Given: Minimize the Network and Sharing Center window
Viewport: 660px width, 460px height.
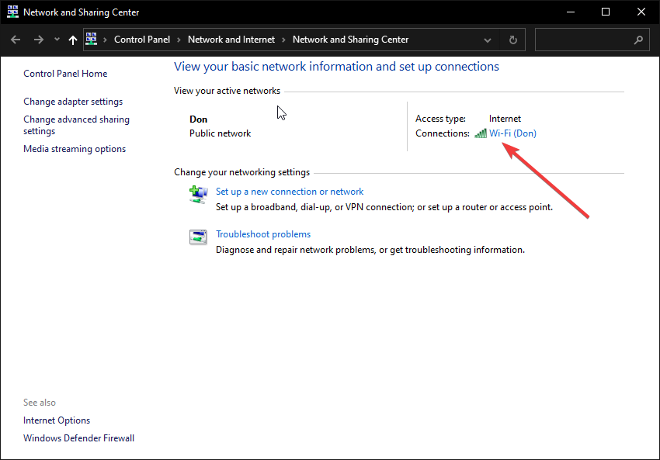Looking at the screenshot, I should tap(571, 12).
